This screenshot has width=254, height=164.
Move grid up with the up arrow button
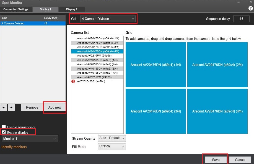(11, 107)
